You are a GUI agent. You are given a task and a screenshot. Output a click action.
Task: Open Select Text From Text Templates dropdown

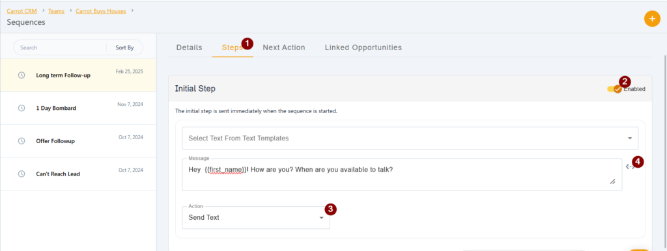410,138
